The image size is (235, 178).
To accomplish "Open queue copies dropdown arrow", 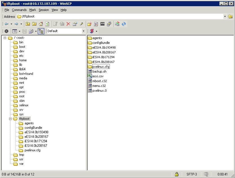I will (x=36, y=31).
